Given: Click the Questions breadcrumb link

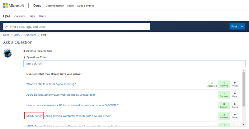Looking at the screenshot, I should pyautogui.click(x=30, y=35).
